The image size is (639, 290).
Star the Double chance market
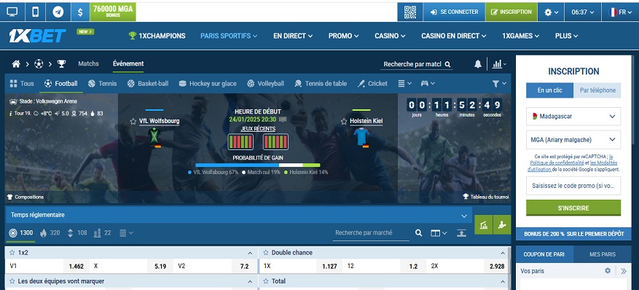266,253
